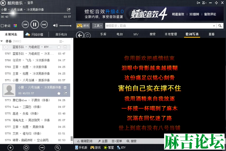This screenshot has width=226, height=151.
Task: Open the MV tab
Action: tap(136, 34)
